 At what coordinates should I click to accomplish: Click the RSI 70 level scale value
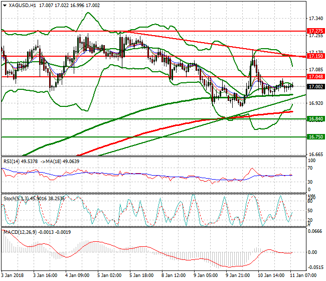310,168
